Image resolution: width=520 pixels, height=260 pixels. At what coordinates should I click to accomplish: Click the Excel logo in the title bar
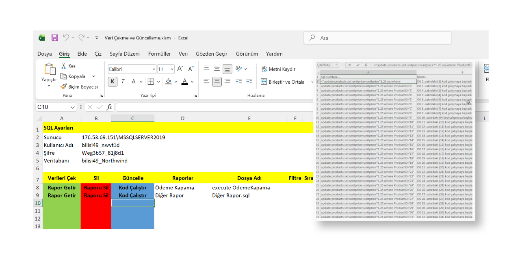coord(41,38)
